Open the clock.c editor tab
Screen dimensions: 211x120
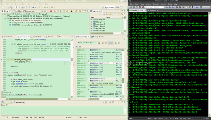click(x=51, y=37)
